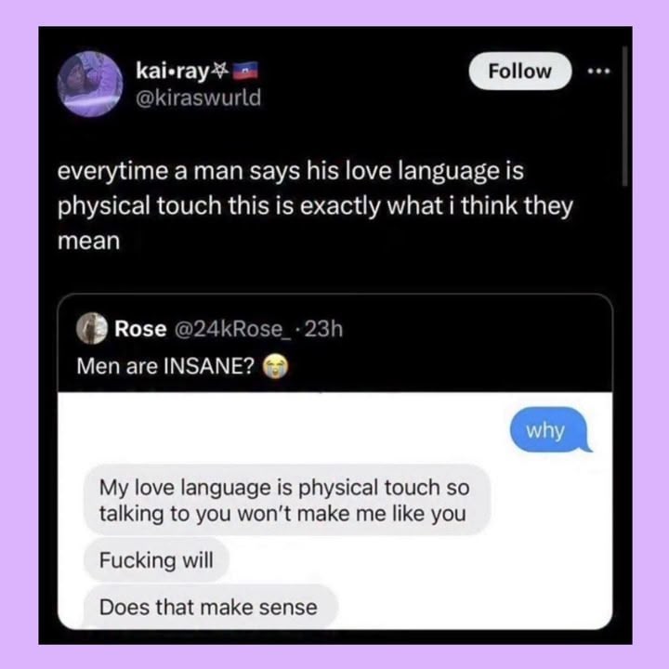Select the 'My love language is physical touch' bubble
669x669 pixels.
point(287,500)
